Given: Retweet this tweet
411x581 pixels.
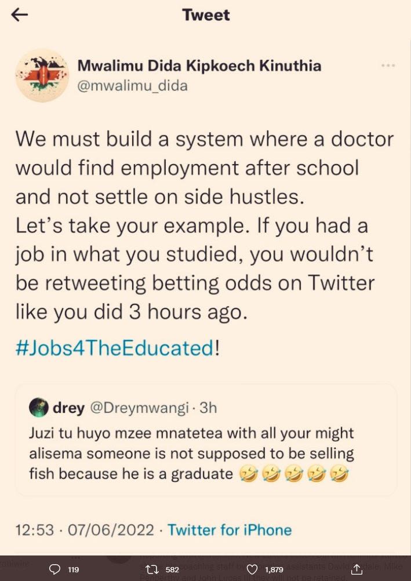Looking at the screenshot, I should click(x=152, y=569).
